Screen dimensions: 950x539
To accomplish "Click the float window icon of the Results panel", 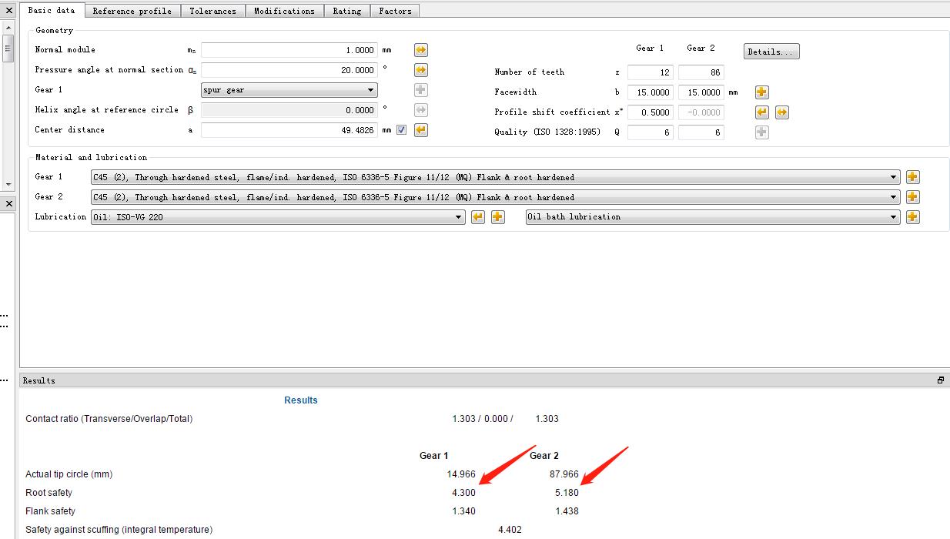I will pyautogui.click(x=941, y=380).
